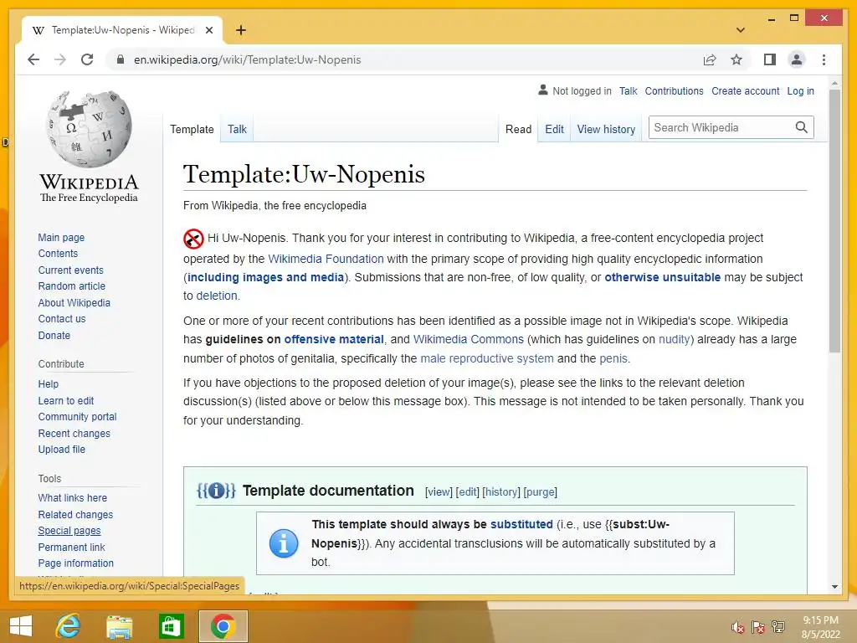Click Create account link

pos(745,91)
